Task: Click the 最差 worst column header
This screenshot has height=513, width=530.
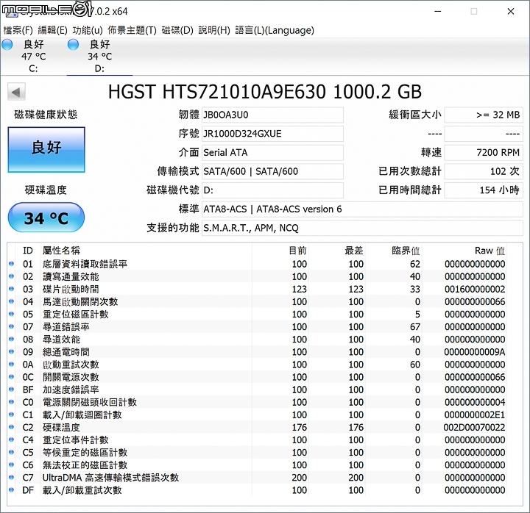Action: coord(354,251)
